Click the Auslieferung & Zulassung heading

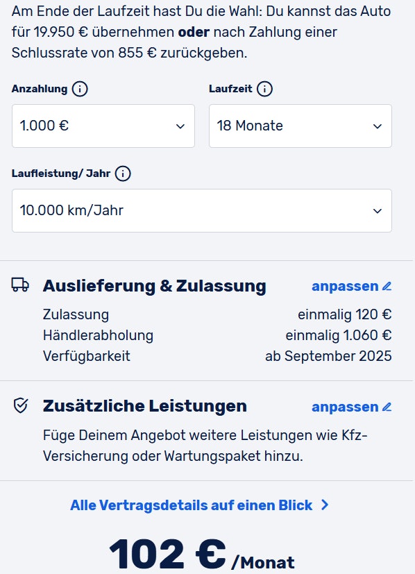pos(155,285)
